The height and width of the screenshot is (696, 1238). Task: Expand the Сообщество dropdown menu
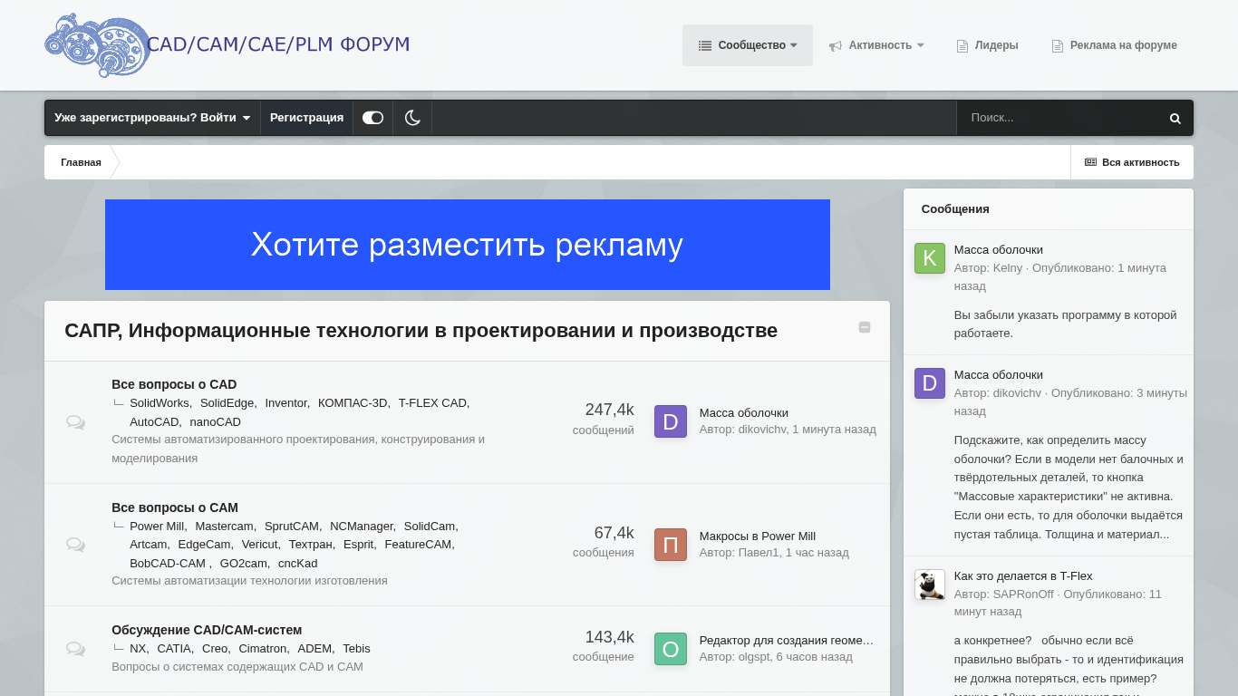[748, 45]
